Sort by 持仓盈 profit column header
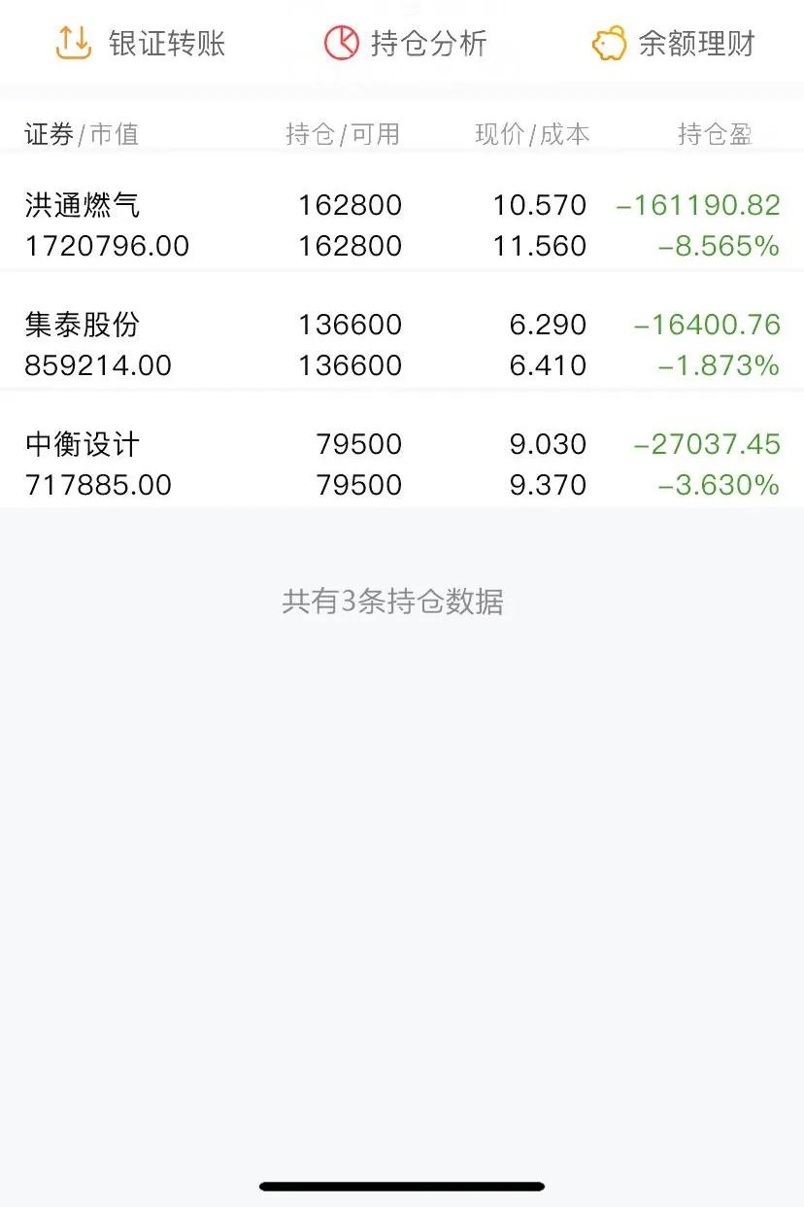This screenshot has width=804, height=1207. [715, 134]
